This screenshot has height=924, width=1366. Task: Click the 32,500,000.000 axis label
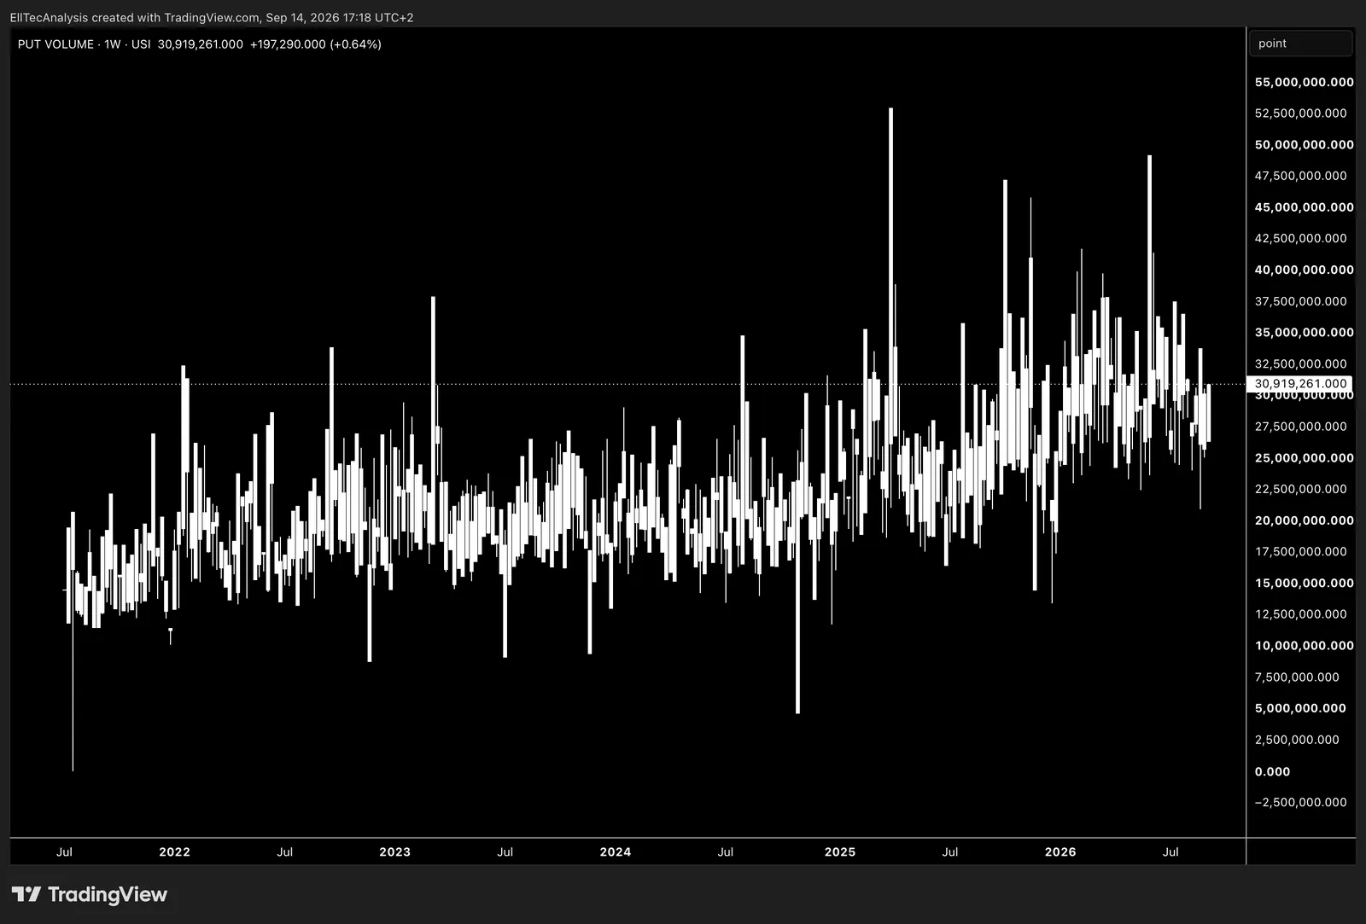tap(1300, 363)
